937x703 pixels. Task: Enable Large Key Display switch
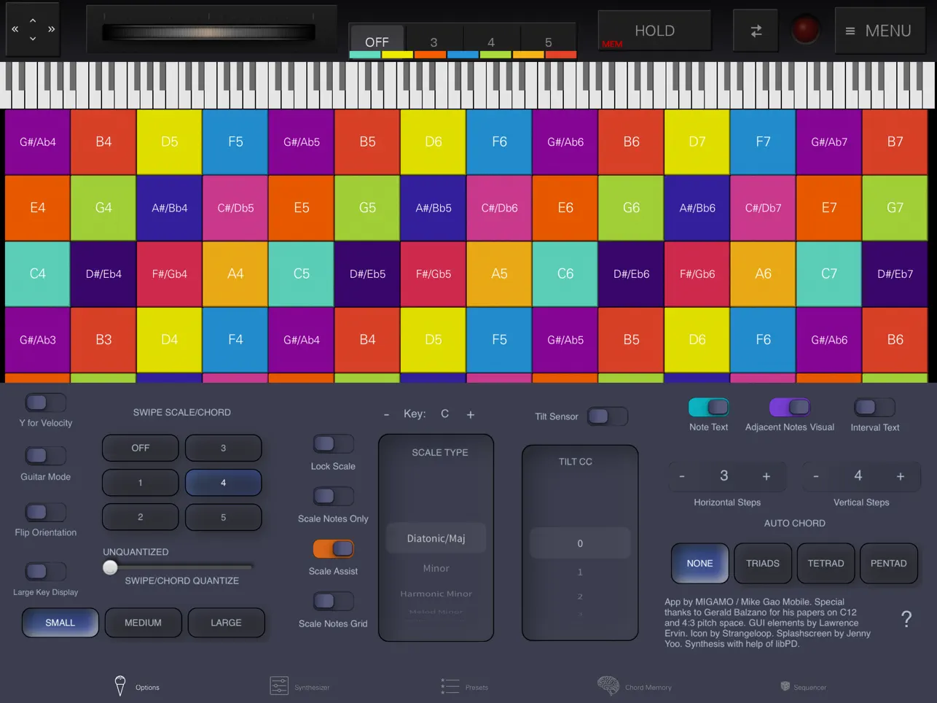(45, 572)
